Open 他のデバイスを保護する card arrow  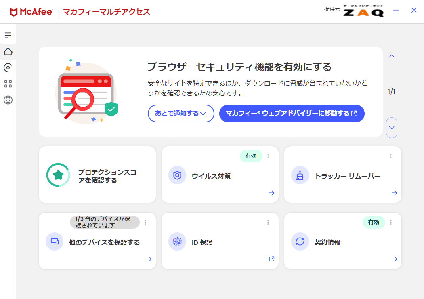pos(149,259)
